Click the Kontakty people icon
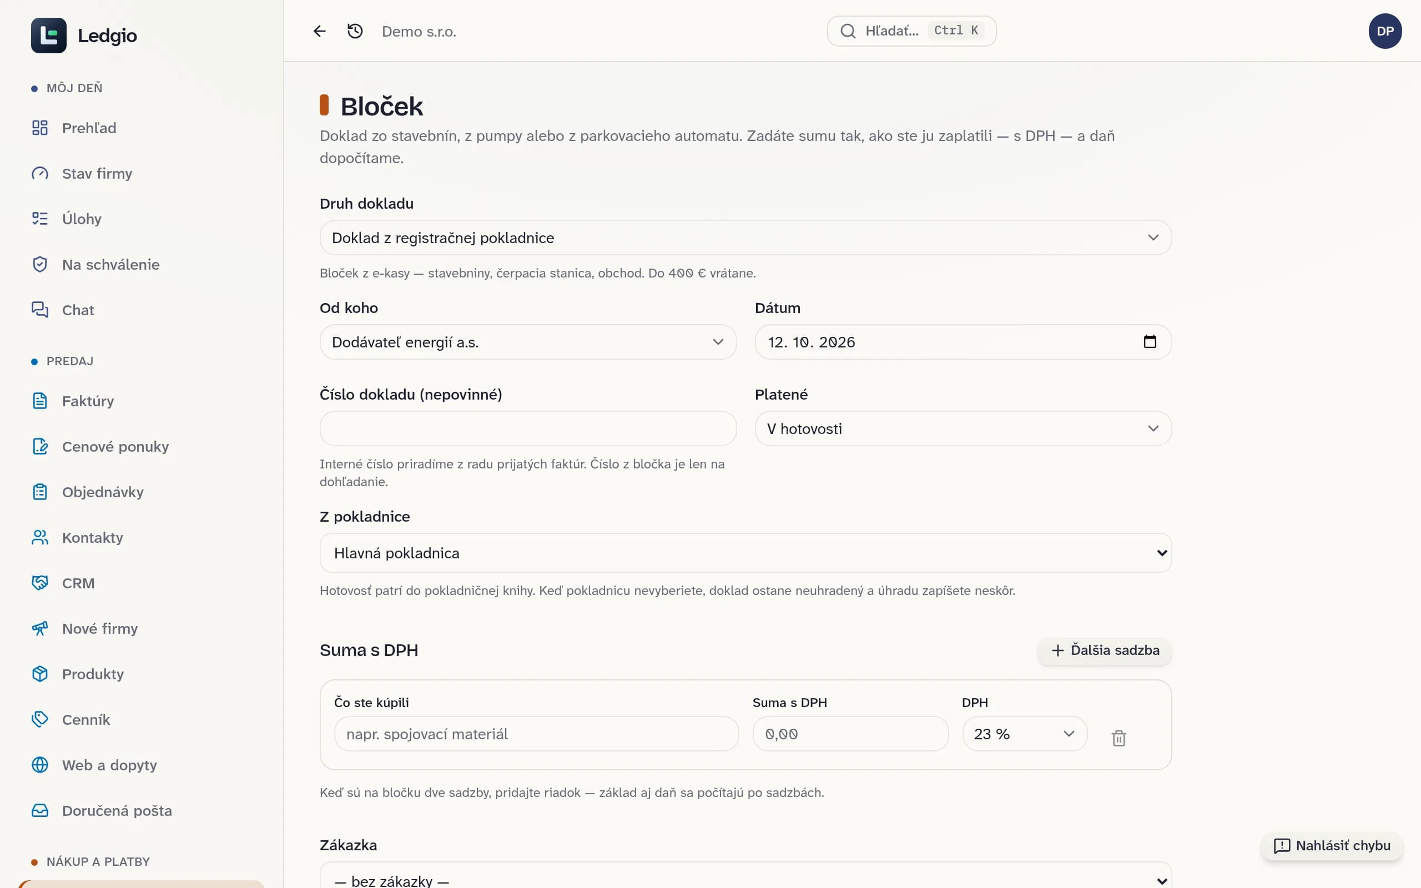The height and width of the screenshot is (888, 1421). click(x=40, y=537)
